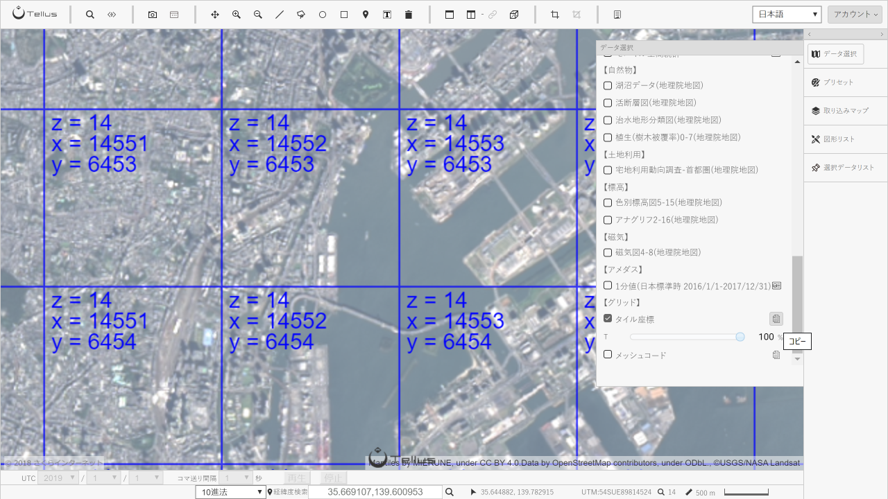
Task: Open the 10進法 coordinate format dropdown
Action: (230, 492)
